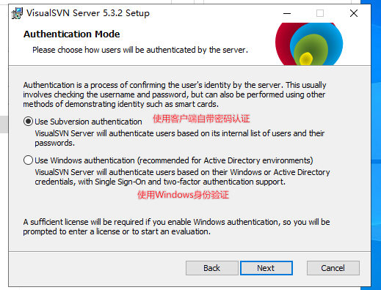Screen dimensions: 381x290
Task: Select the Use Windows authentication radio button
Action: 28,160
